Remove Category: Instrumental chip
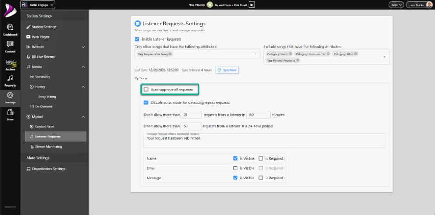This screenshot has width=435, height=215. click(328, 54)
